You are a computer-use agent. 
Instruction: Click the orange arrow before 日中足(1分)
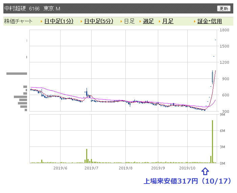[x=42, y=21]
